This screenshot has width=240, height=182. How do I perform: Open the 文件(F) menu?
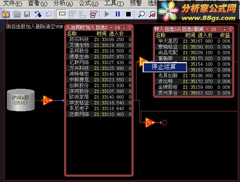tap(13, 3)
